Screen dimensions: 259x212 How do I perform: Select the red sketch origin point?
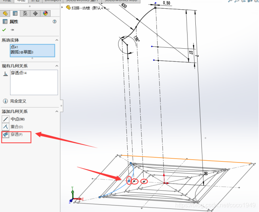pyautogui.click(x=164, y=183)
